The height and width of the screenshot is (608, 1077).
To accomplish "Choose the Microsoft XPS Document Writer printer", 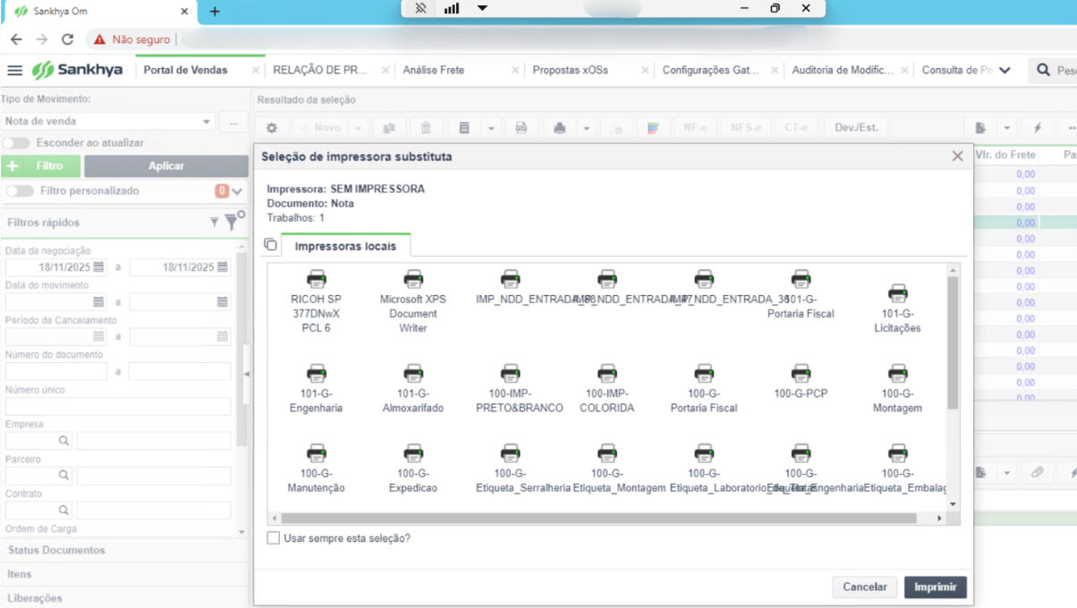I will click(x=413, y=279).
